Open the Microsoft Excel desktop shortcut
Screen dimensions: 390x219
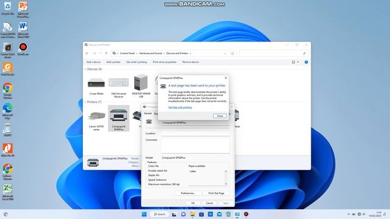(x=8, y=192)
